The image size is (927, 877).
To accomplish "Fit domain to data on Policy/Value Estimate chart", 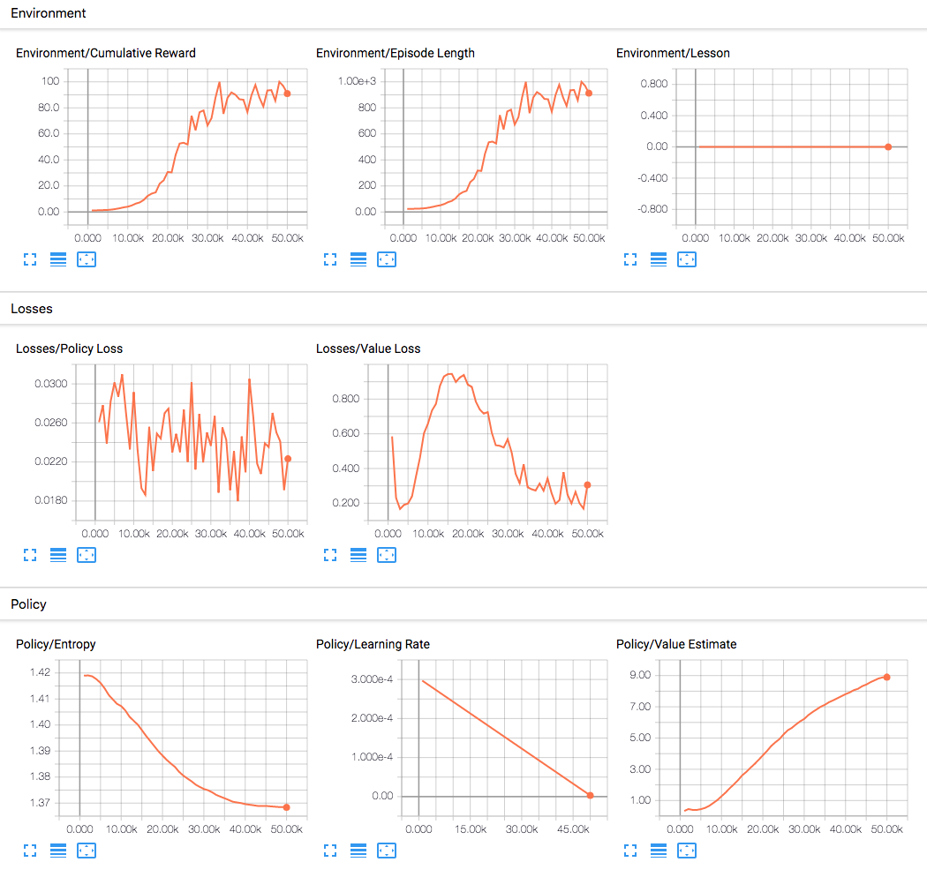I will (687, 851).
